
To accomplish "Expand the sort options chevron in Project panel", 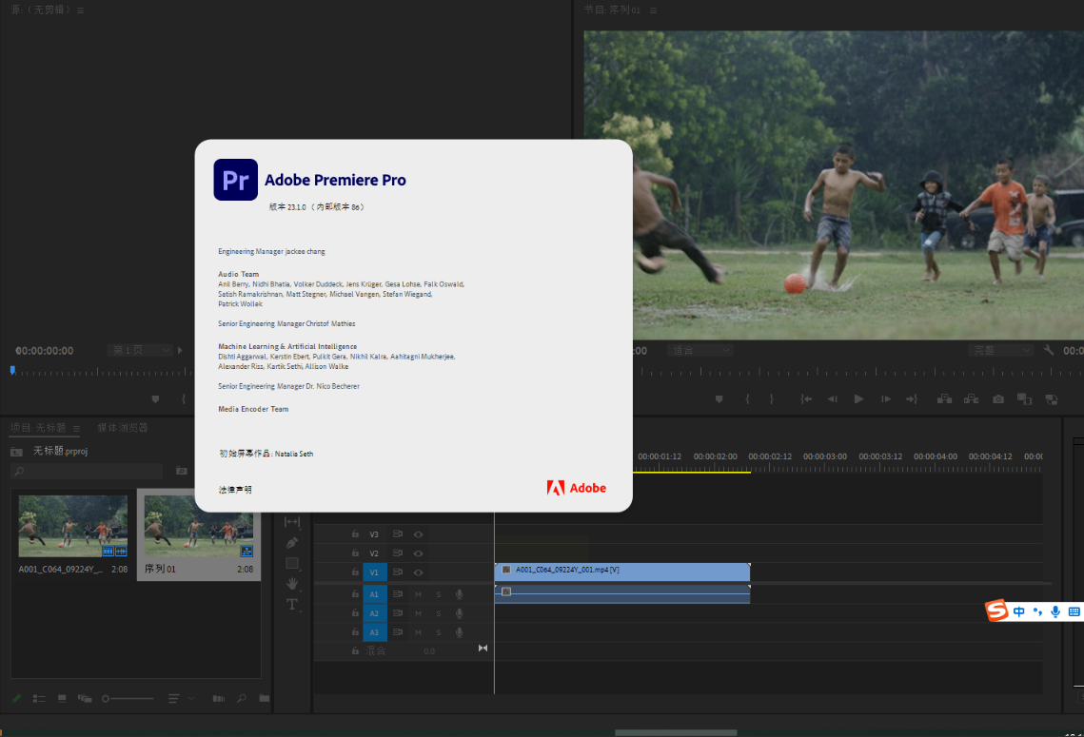I will click(x=191, y=699).
